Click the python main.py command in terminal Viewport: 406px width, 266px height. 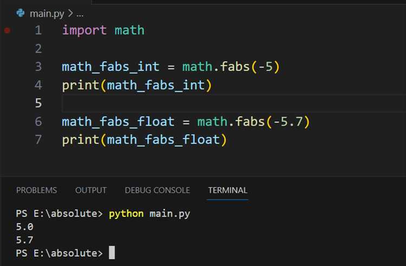(149, 213)
